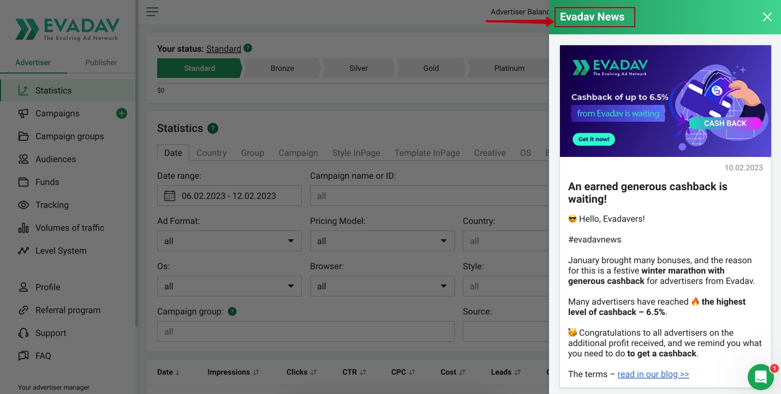
Task: Open the OS statistics tab
Action: pyautogui.click(x=526, y=153)
